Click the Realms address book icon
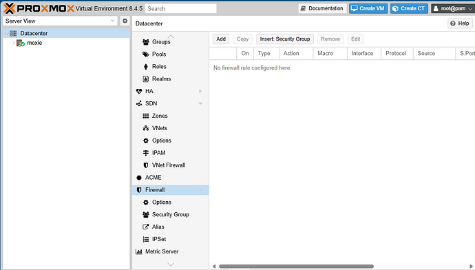 [146, 79]
